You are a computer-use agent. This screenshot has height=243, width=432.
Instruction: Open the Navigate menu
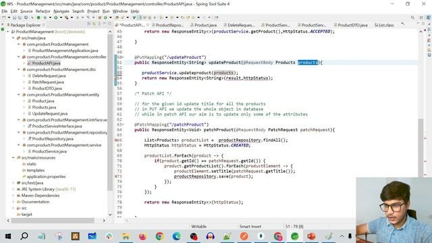[61, 11]
